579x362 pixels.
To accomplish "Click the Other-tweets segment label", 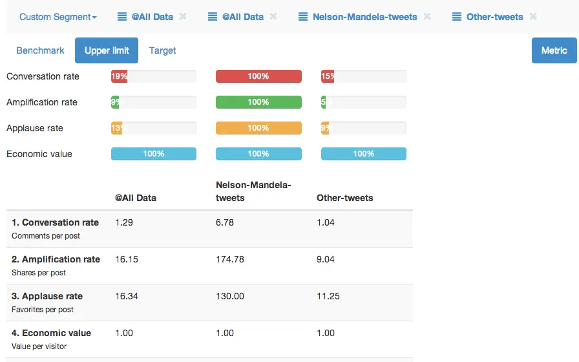I will coord(494,17).
